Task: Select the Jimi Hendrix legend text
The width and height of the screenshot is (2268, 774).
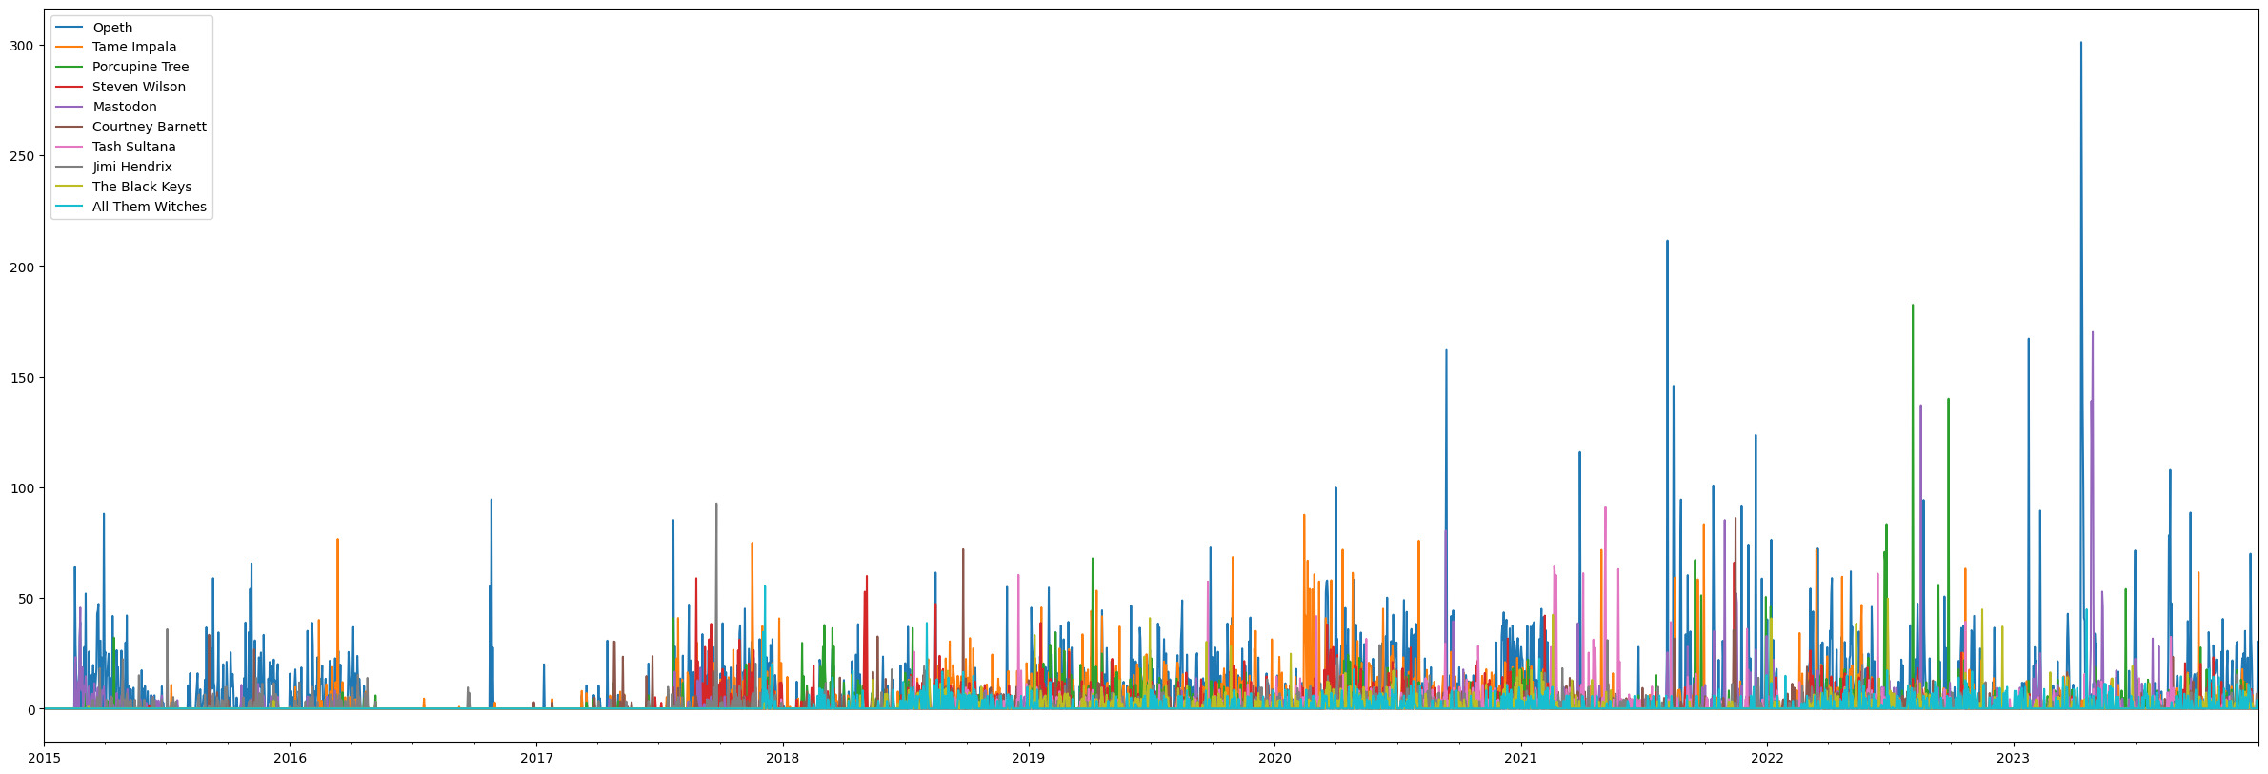Action: tap(131, 167)
